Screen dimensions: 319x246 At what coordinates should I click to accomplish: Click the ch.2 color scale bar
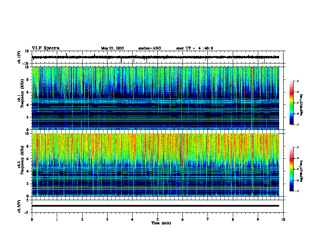click(x=291, y=169)
